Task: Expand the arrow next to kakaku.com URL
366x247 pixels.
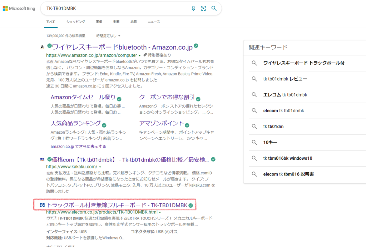Action: [100, 167]
